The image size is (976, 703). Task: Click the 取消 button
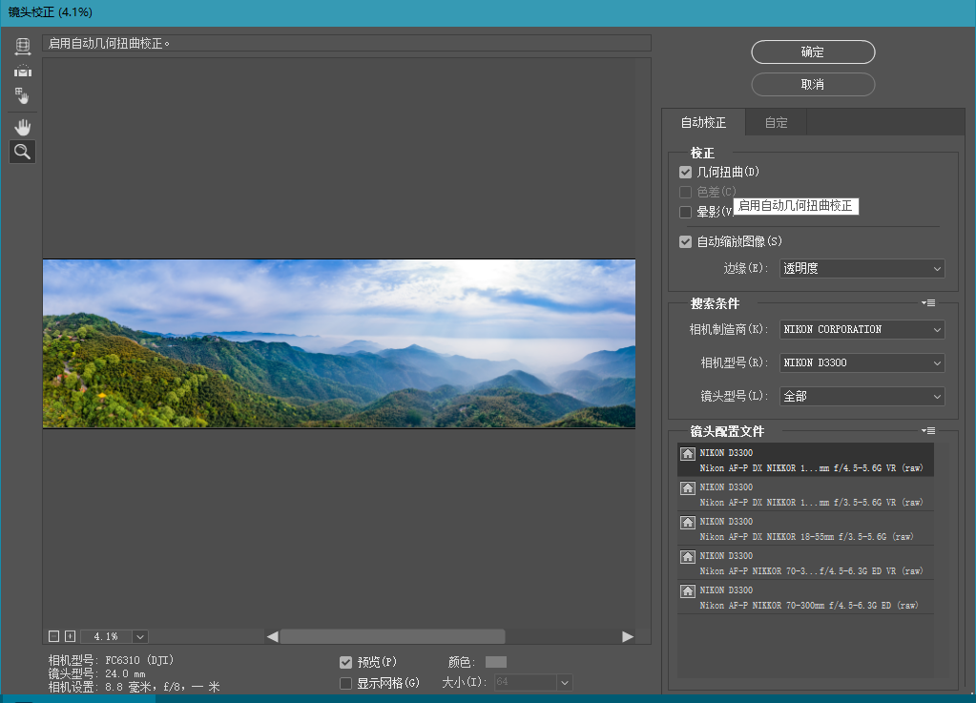pos(813,85)
